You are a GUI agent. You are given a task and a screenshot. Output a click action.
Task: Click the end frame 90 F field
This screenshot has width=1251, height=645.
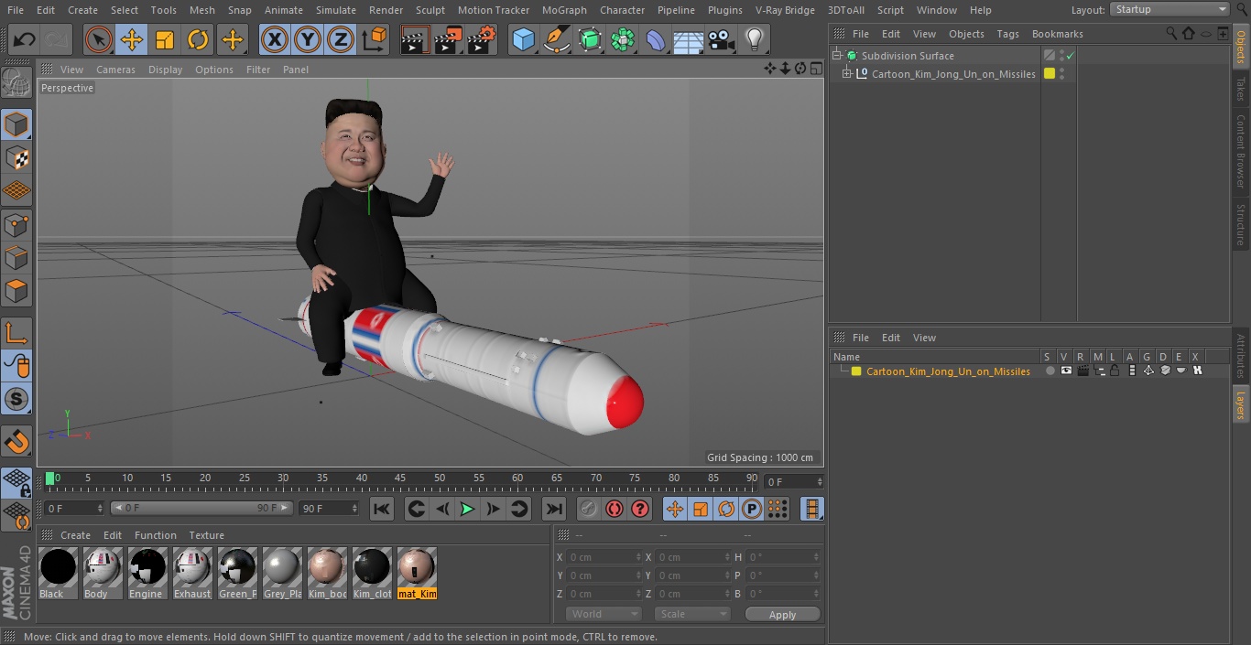point(328,508)
